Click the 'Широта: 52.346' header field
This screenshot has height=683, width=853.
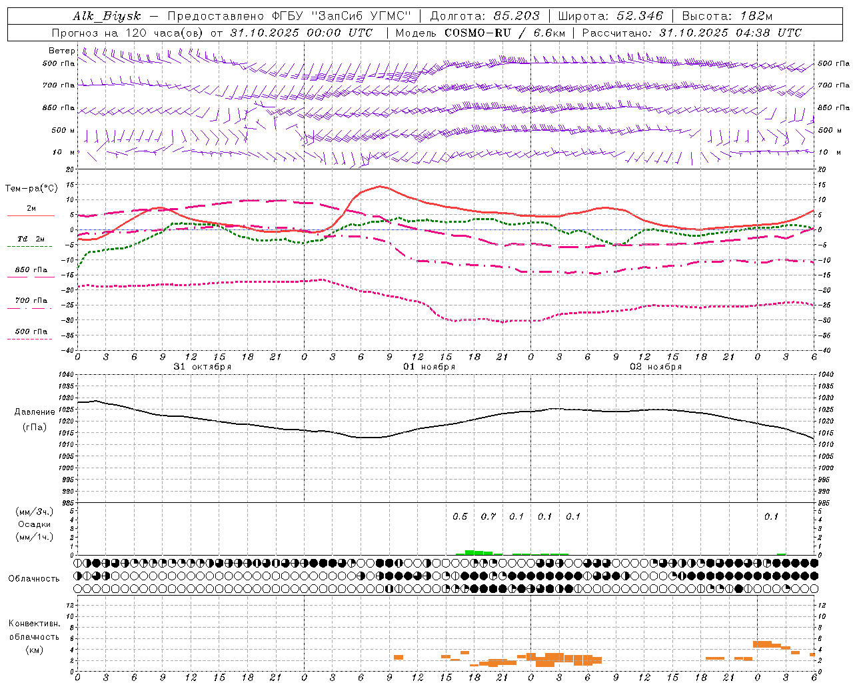point(610,17)
